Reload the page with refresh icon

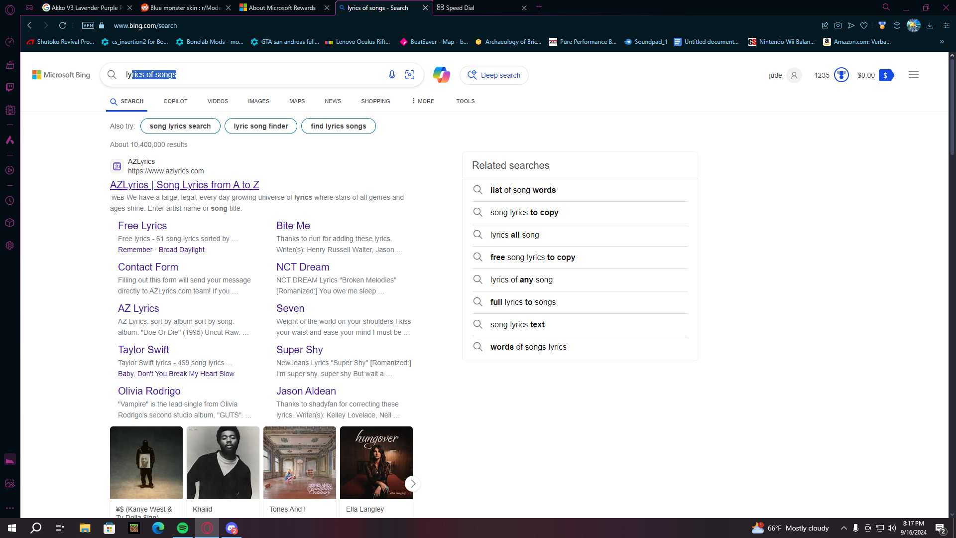tap(62, 25)
